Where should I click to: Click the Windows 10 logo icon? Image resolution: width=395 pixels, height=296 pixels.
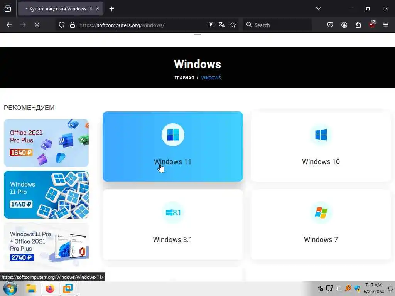[x=321, y=135]
